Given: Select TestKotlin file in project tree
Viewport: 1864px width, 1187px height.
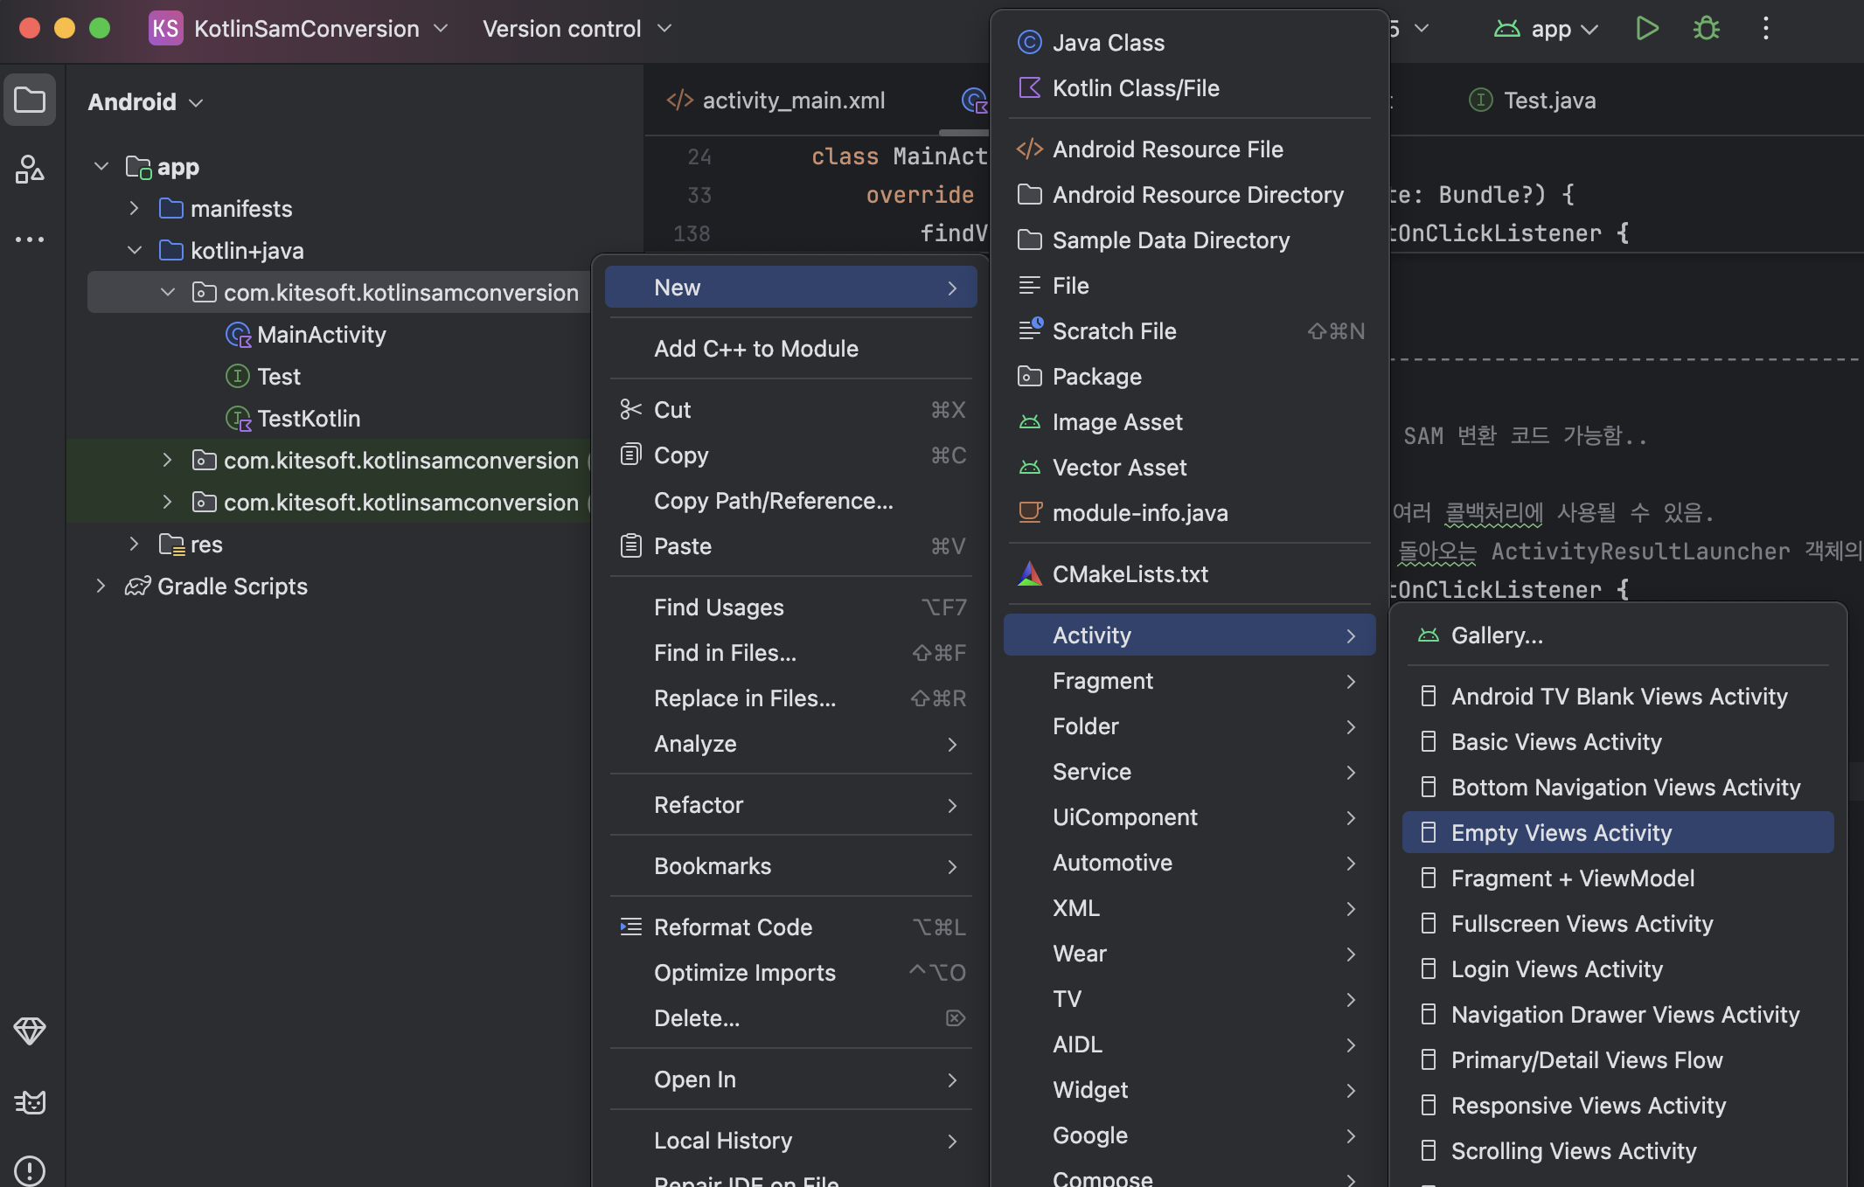Looking at the screenshot, I should tap(308, 419).
